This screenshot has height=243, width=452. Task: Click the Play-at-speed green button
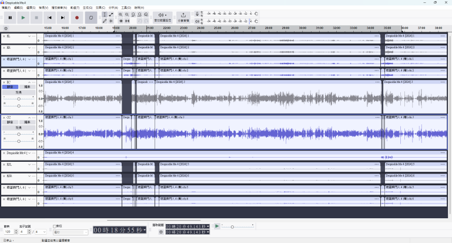(217, 227)
